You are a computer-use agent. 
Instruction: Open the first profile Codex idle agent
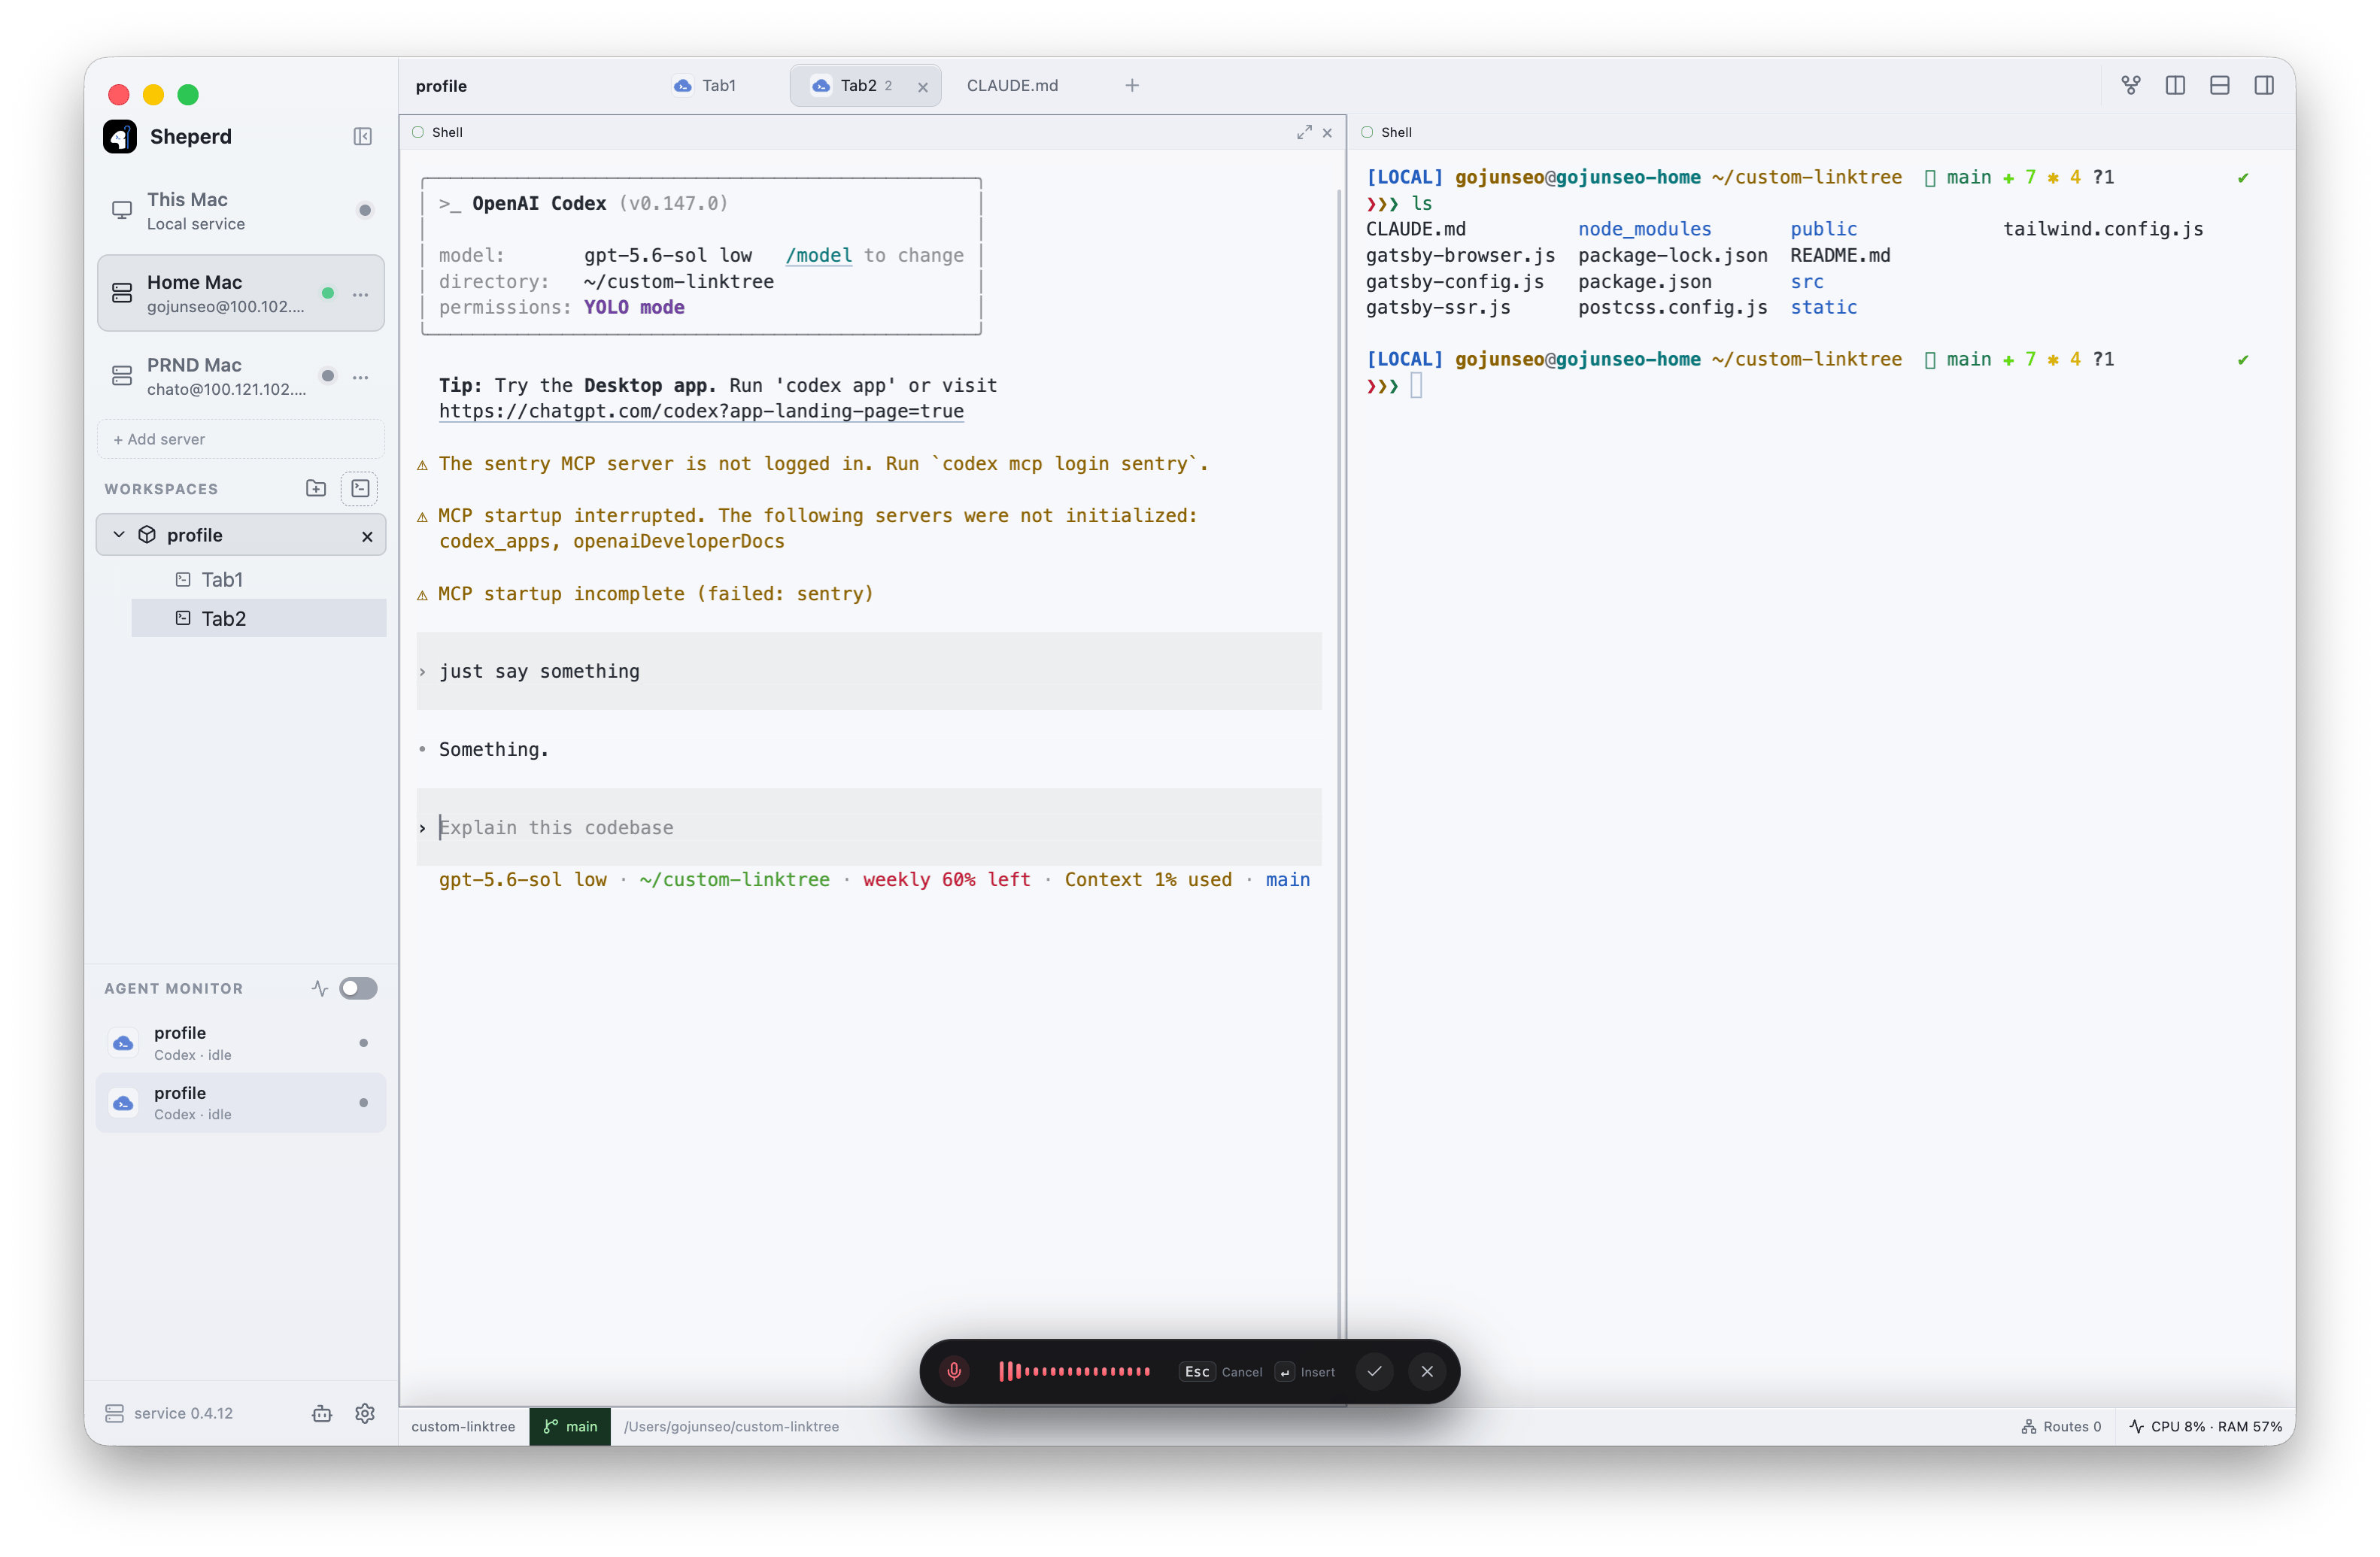tap(241, 1043)
